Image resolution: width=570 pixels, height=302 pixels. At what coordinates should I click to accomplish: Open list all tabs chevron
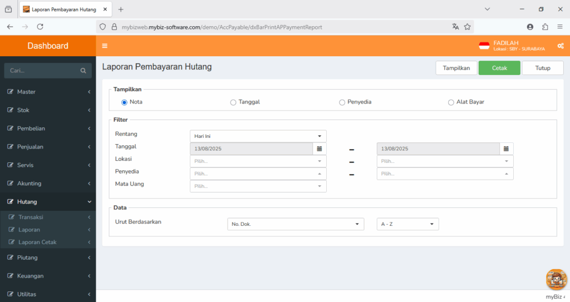tap(488, 9)
